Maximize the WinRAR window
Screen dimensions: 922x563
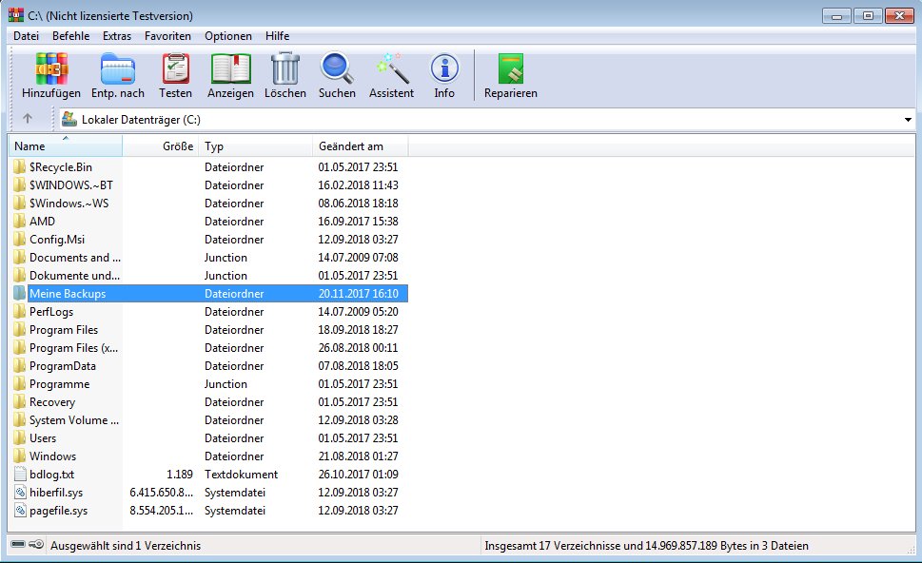click(x=868, y=15)
